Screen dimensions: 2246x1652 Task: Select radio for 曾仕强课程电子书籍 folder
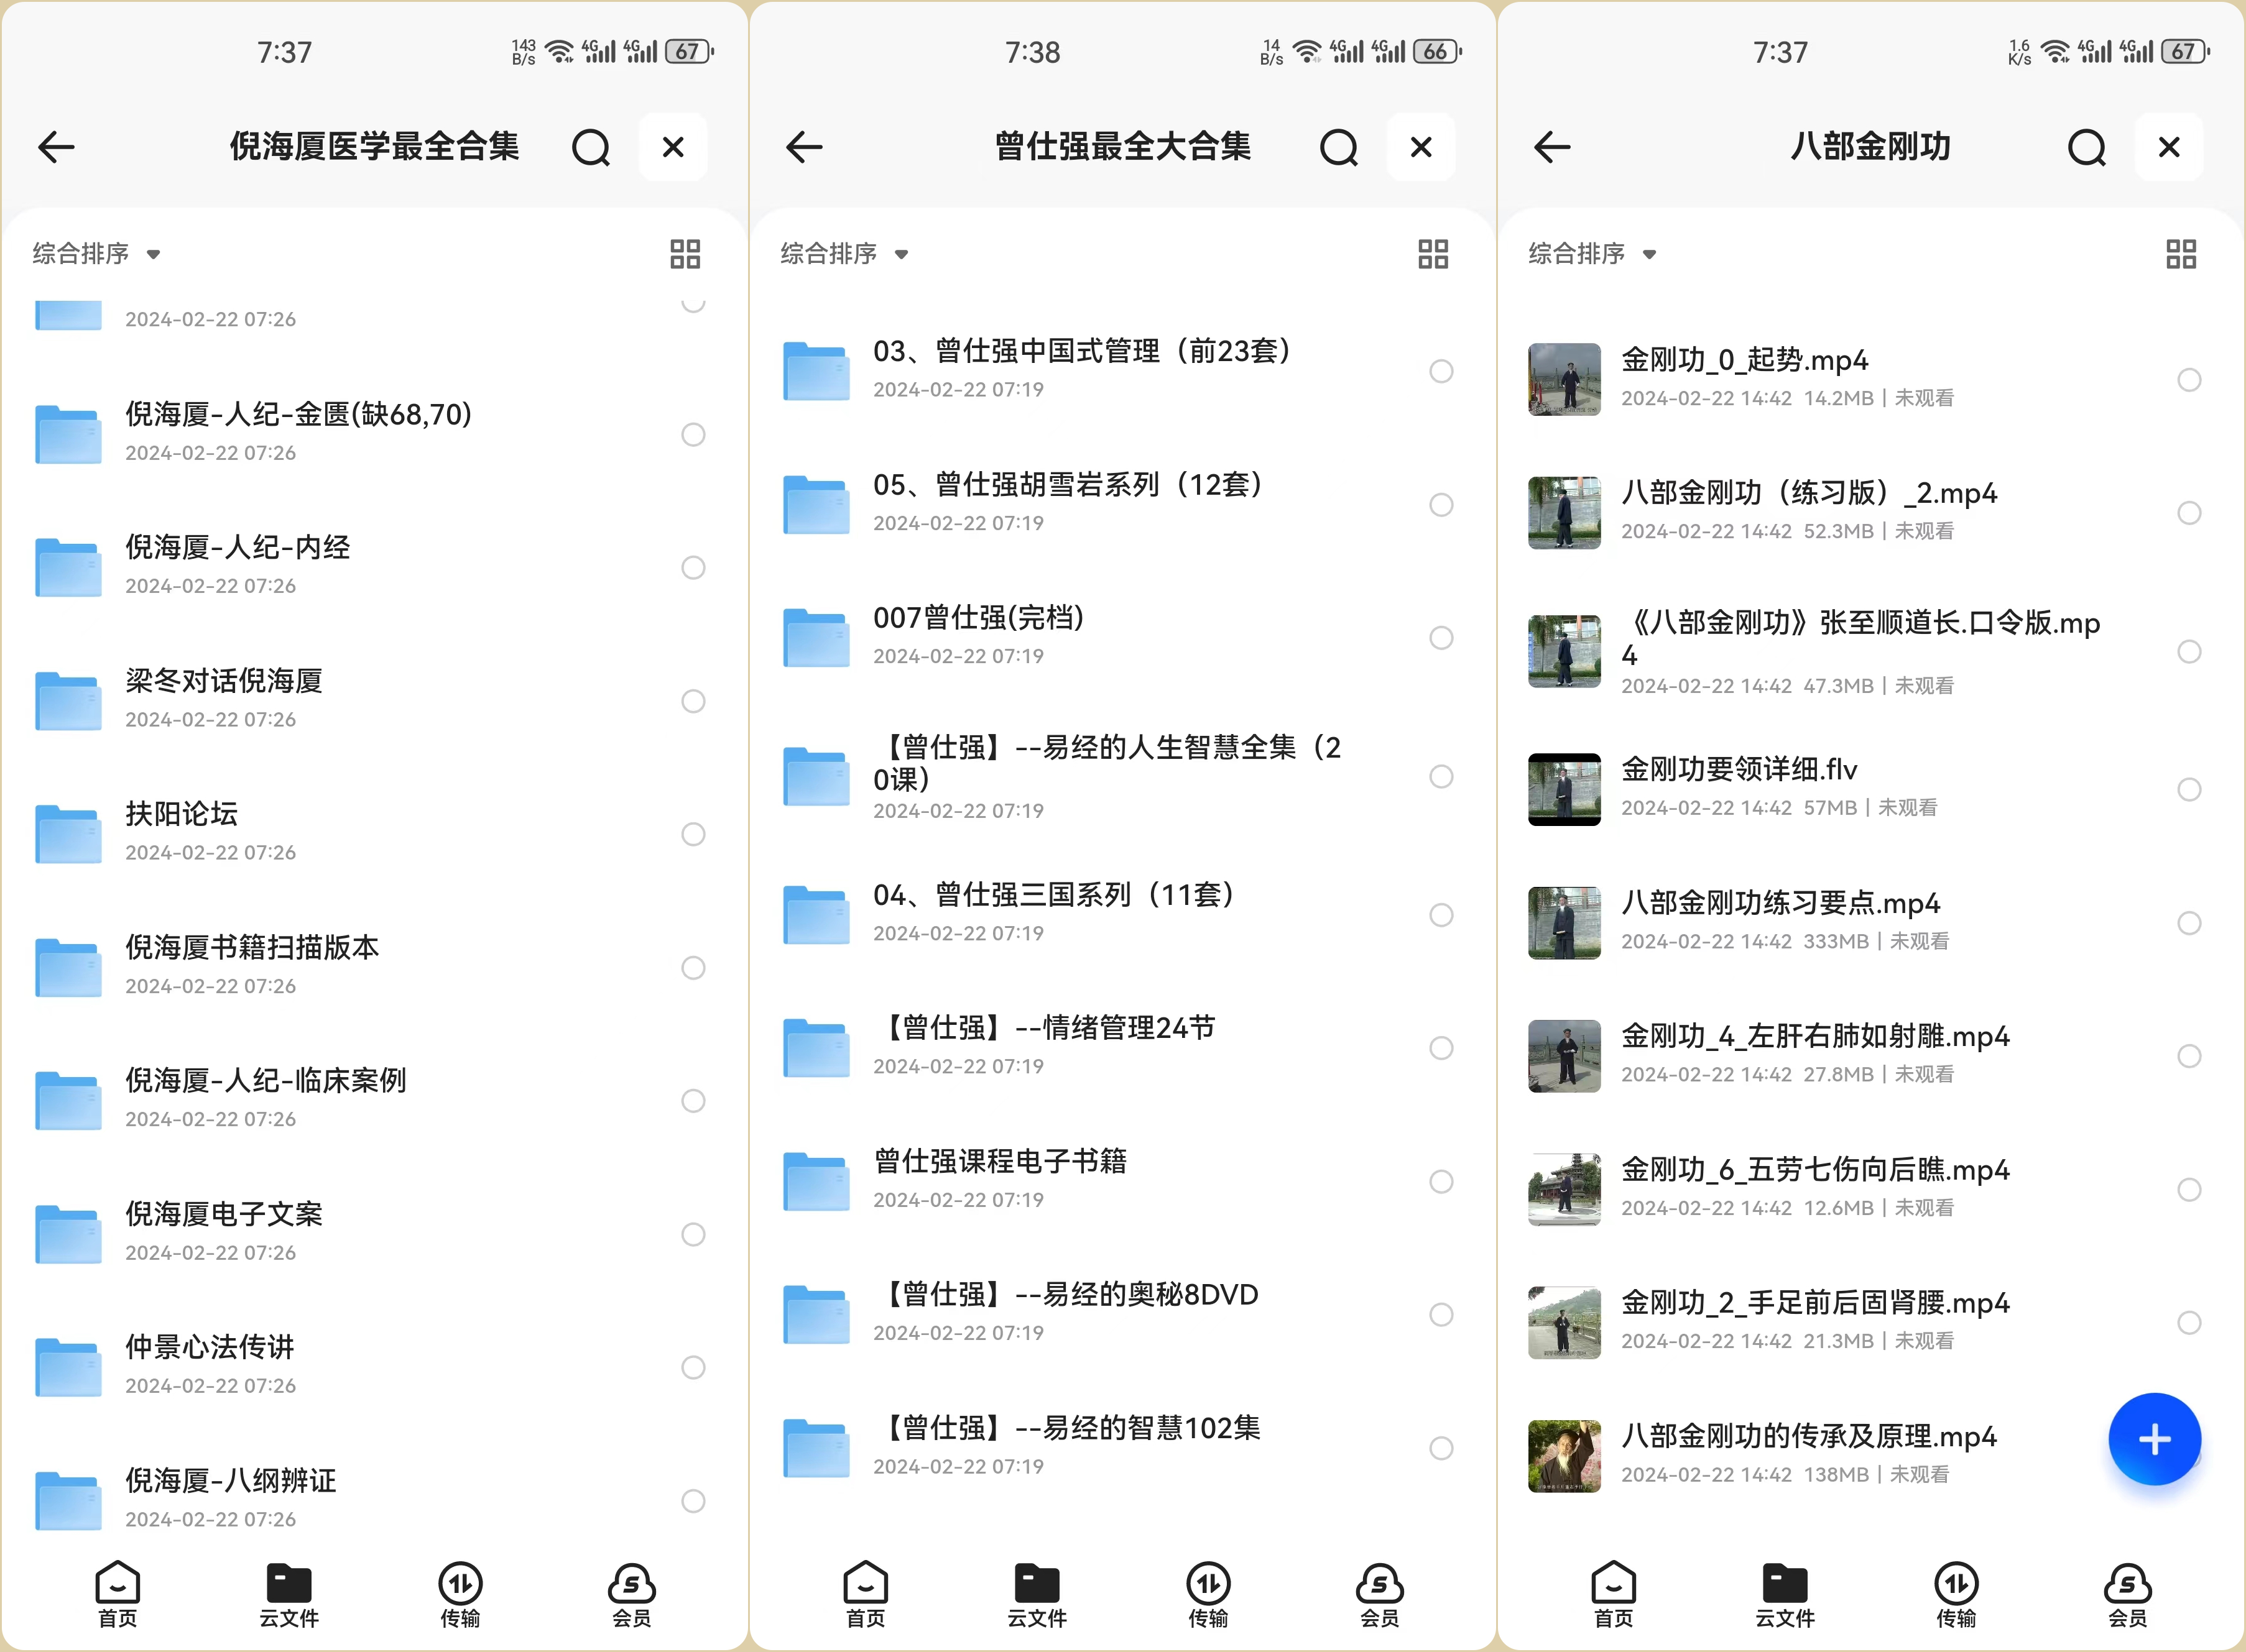tap(1441, 1181)
